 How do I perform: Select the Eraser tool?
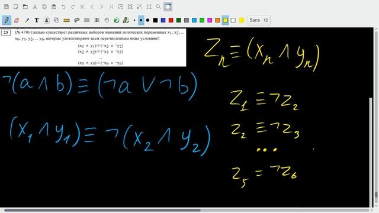tap(17, 20)
